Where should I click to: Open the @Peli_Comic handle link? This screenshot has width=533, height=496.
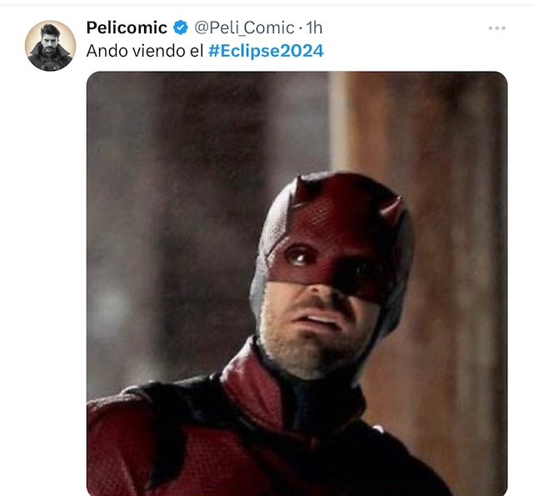click(x=245, y=28)
